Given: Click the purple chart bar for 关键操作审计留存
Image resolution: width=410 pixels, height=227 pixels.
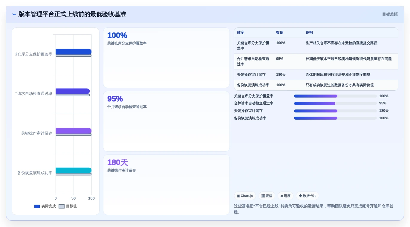Looking at the screenshot, I should coord(74,131).
